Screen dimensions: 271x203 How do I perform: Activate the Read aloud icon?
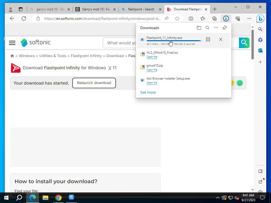click(167, 19)
